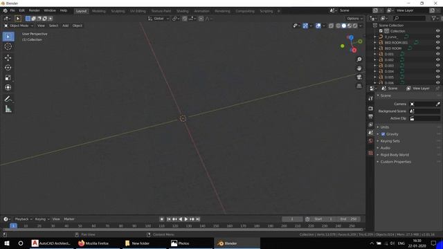Open the viewport shading options dropdown
The width and height of the screenshot is (443, 249).
pyautogui.click(x=361, y=26)
